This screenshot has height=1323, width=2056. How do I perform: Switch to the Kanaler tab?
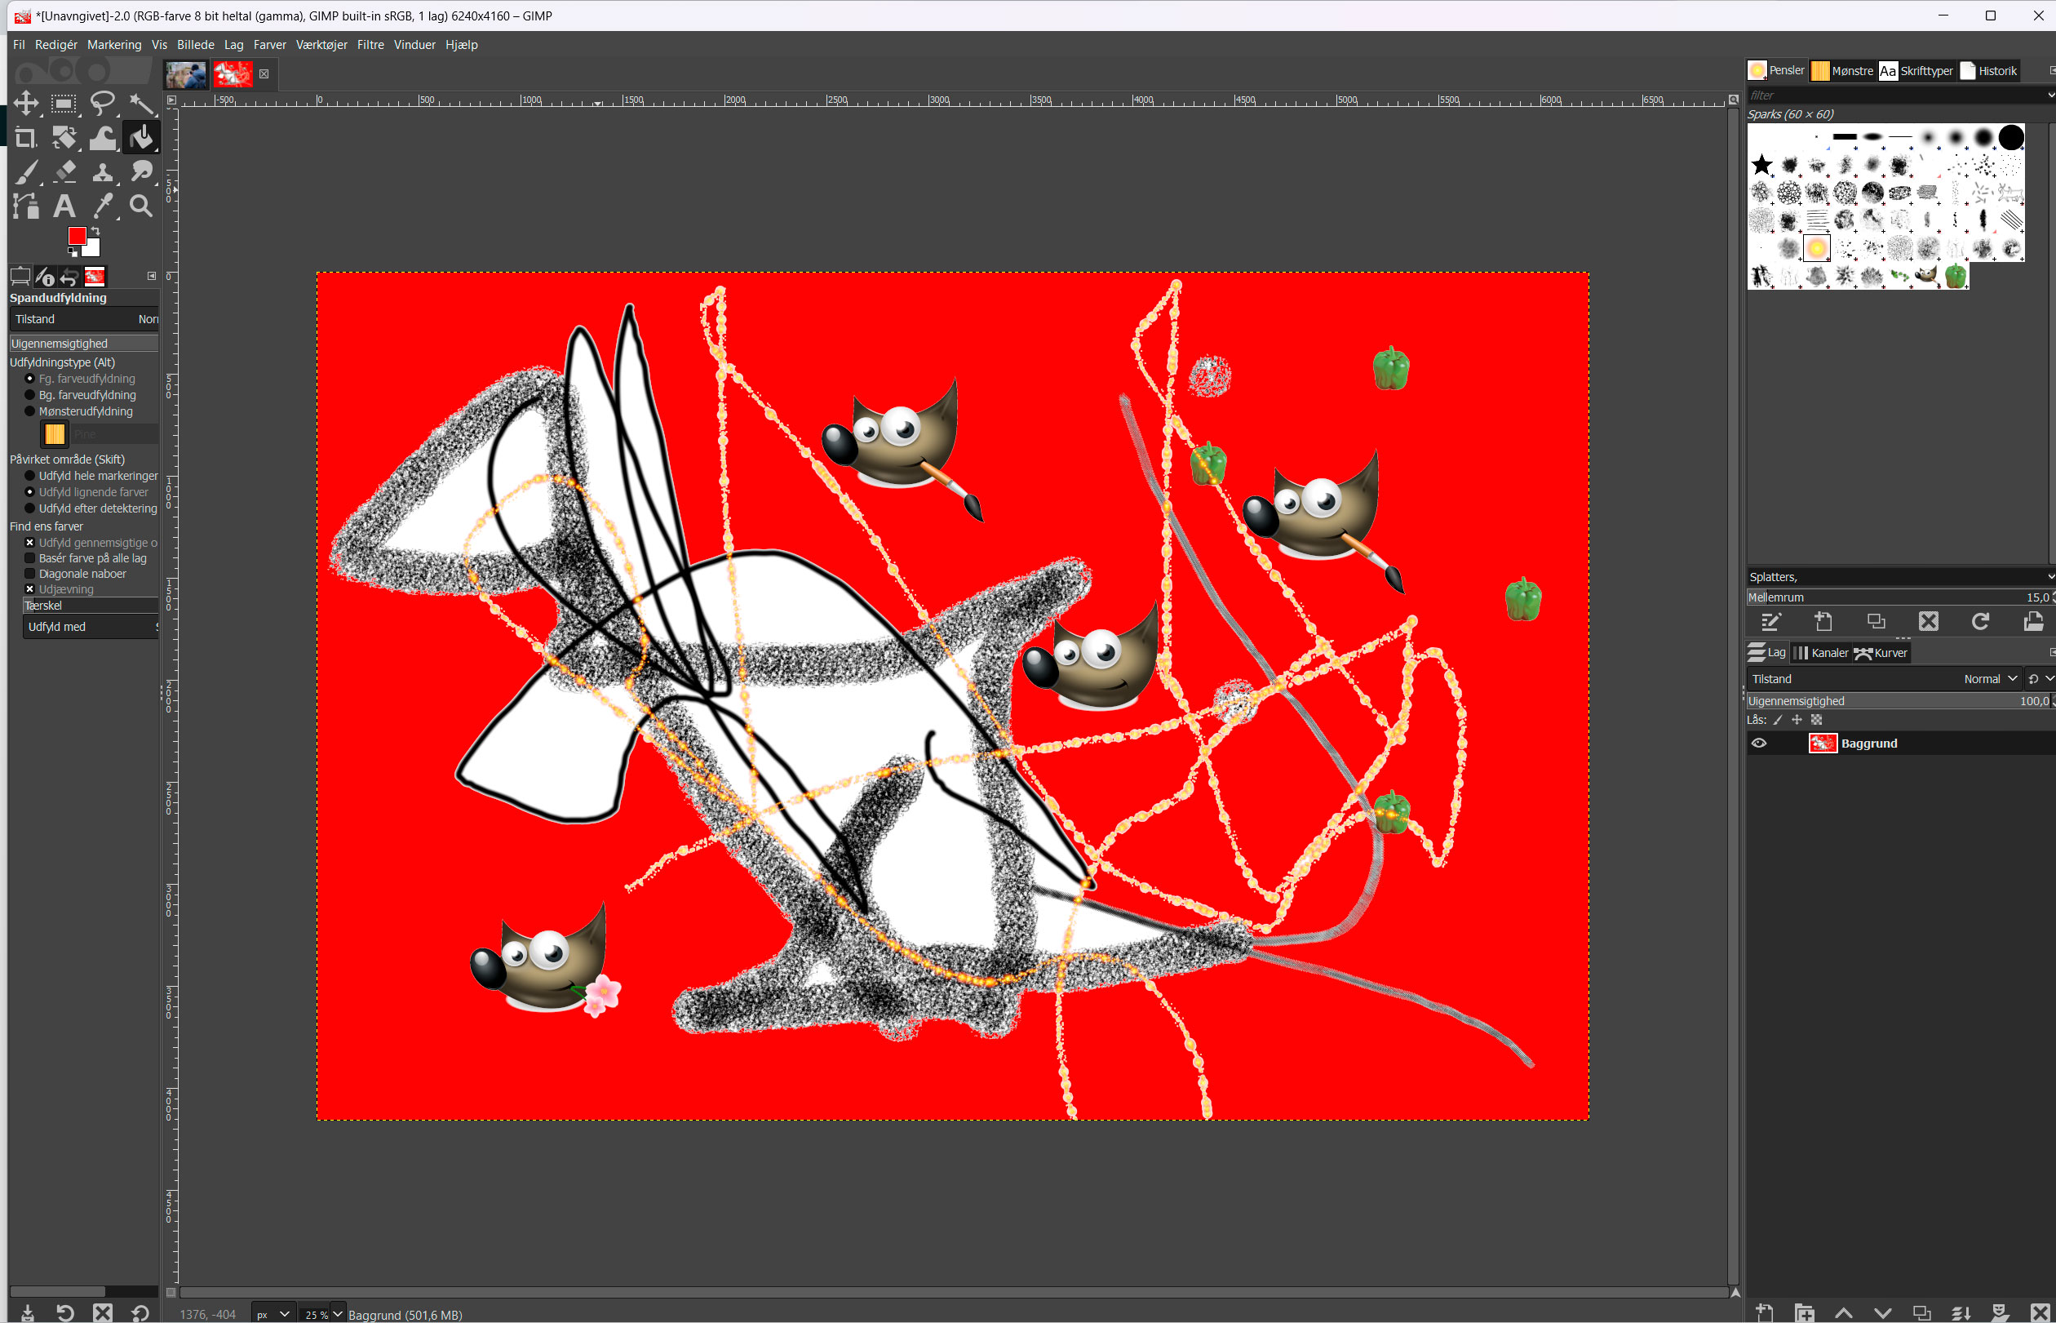click(1823, 653)
